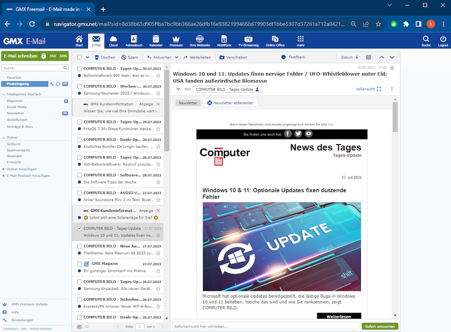The image size is (451, 332).
Task: Click the Sofort antworten button
Action: tap(380, 326)
